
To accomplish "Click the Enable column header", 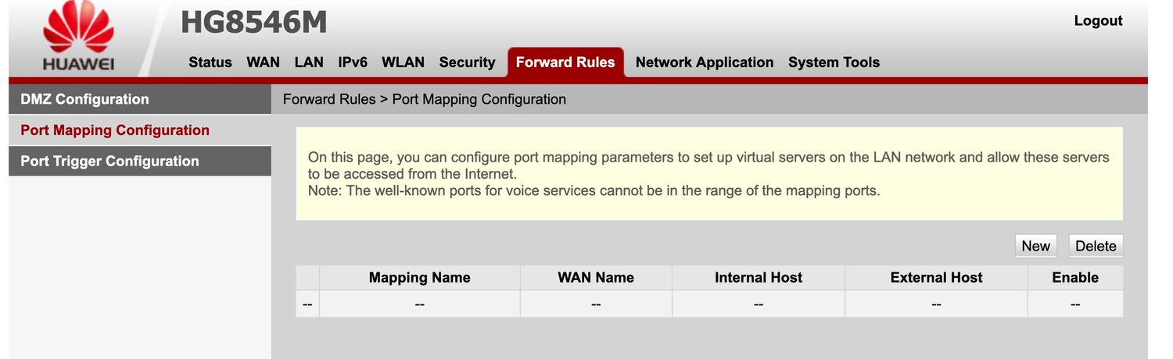I will pos(1075,278).
